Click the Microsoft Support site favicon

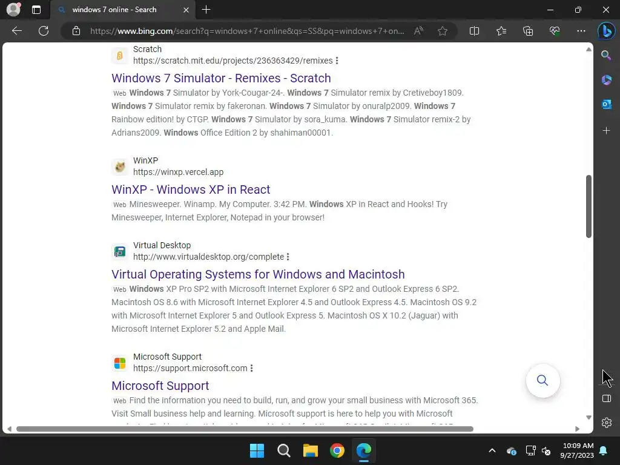pos(120,363)
